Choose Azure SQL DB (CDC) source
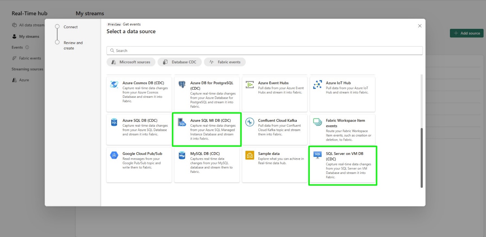The image size is (486, 237). (x=139, y=130)
